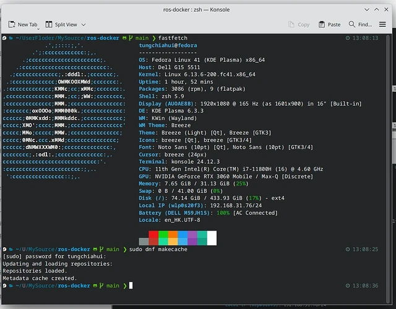Click the terminal prompt cursor at bottom
This screenshot has height=309, width=396.
coord(131,286)
